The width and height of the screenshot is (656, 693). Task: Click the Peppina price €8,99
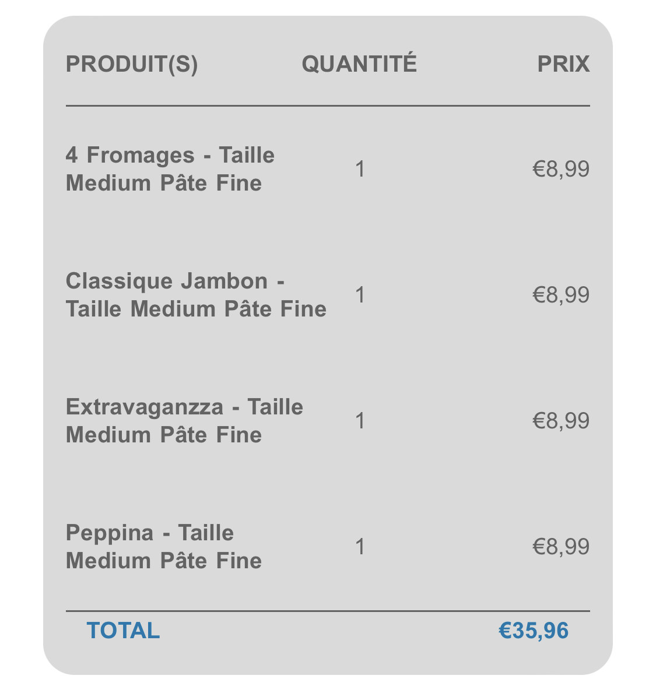tap(561, 548)
